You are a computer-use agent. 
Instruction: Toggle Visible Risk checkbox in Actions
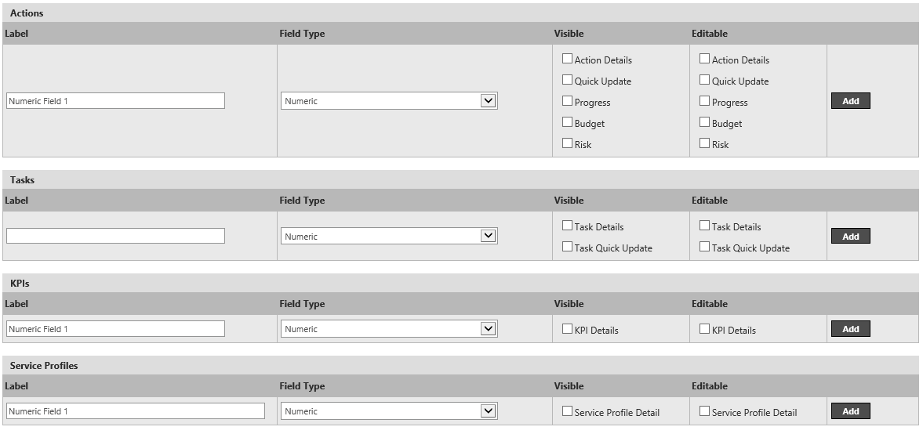click(567, 143)
